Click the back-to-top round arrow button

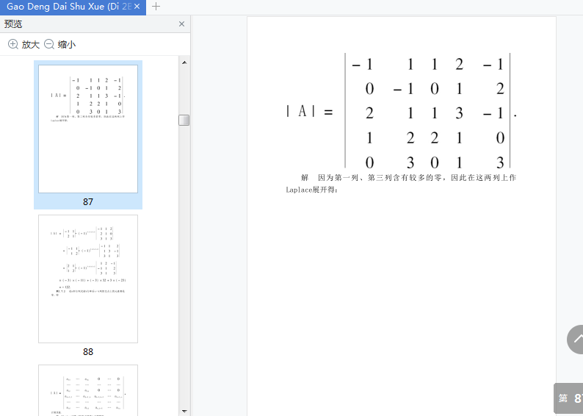pyautogui.click(x=575, y=340)
